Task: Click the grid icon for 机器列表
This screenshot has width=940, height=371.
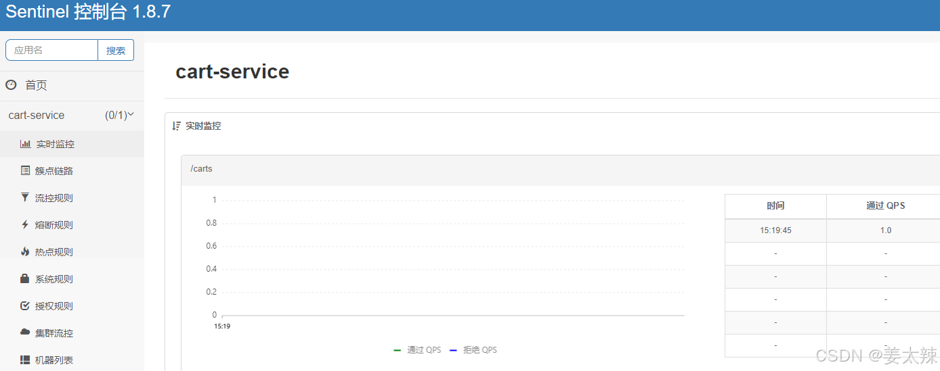Action: (x=25, y=360)
